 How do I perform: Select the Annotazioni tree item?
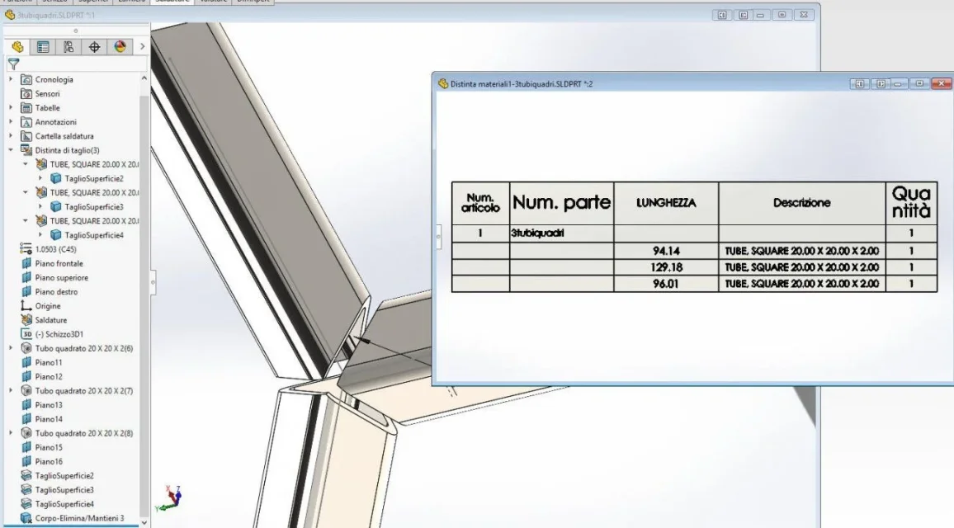[x=55, y=121]
